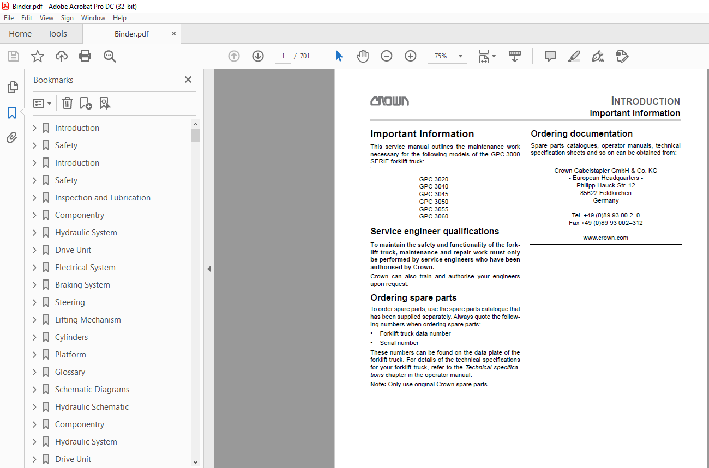
Task: Open the Find text magnifier tool
Action: 110,56
